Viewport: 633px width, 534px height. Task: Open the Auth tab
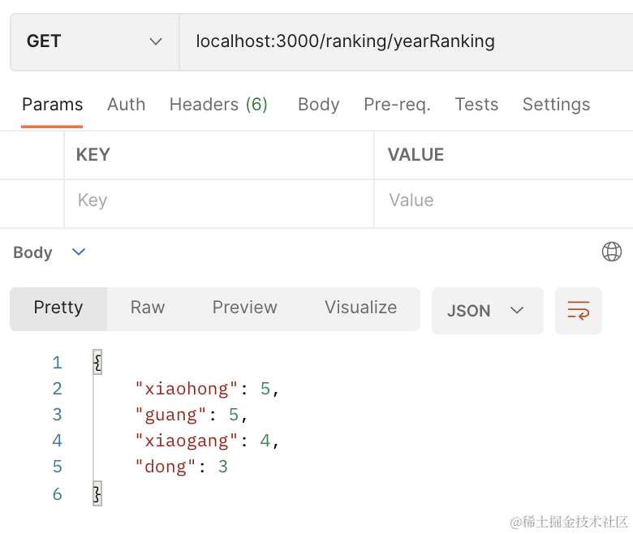point(126,105)
